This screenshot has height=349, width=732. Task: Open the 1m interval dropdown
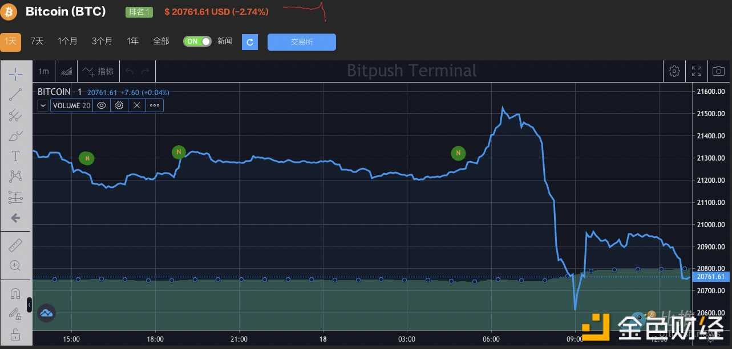tap(43, 71)
